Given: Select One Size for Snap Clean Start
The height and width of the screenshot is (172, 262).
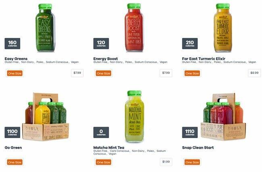Looking at the screenshot, I should 192,162.
